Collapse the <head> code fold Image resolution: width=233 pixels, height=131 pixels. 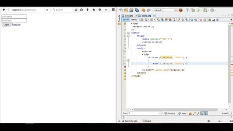[x=129, y=36]
